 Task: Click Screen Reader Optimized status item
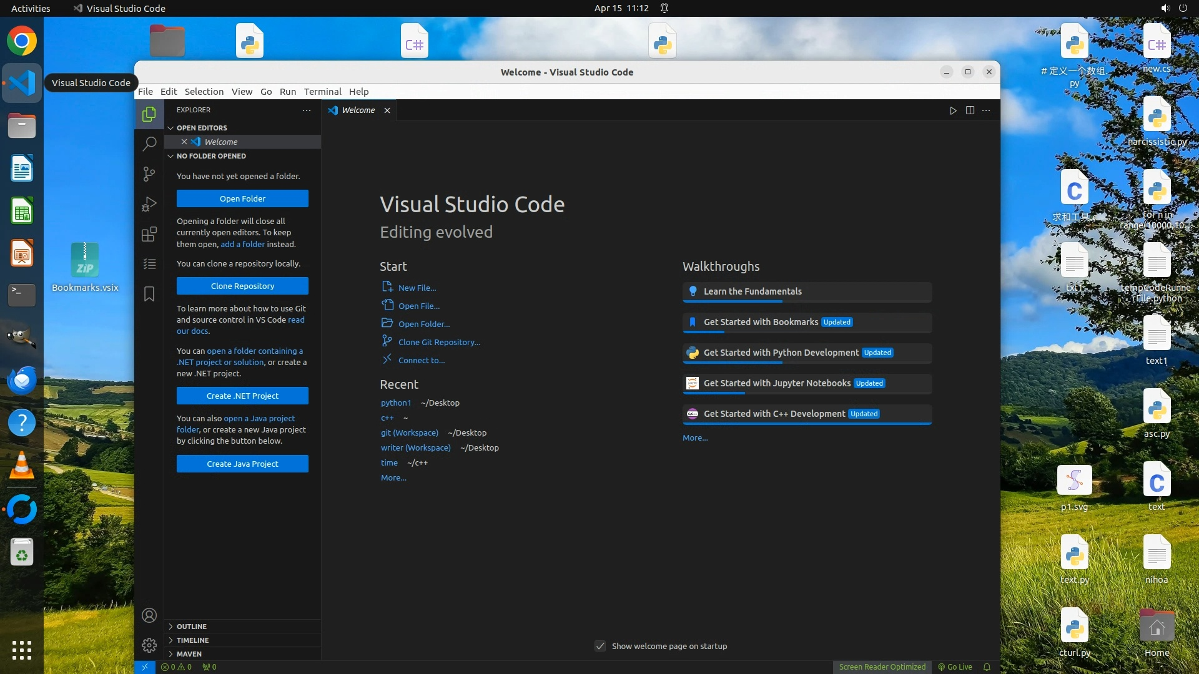pyautogui.click(x=882, y=667)
